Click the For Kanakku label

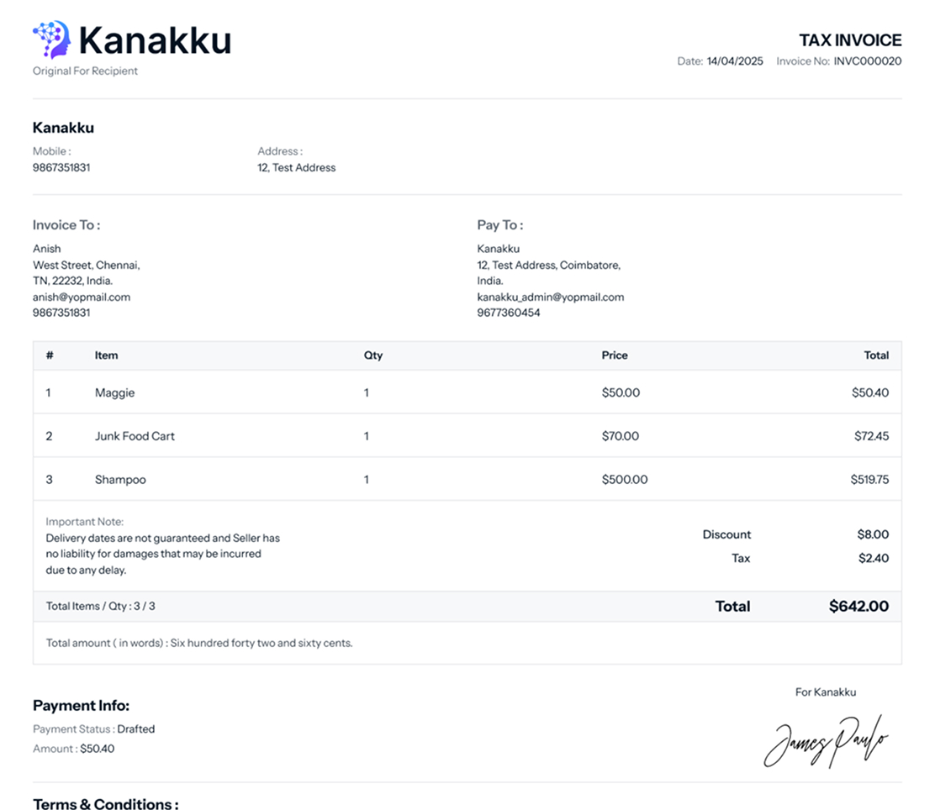coord(826,692)
